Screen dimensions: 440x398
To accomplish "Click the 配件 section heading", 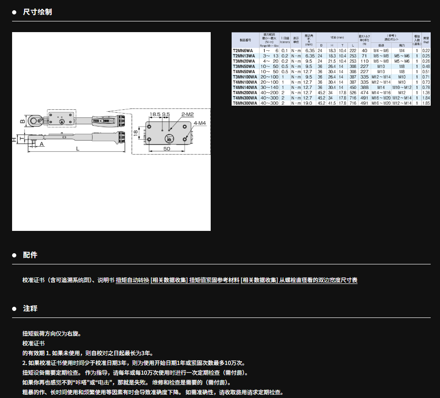I will [x=30, y=255].
